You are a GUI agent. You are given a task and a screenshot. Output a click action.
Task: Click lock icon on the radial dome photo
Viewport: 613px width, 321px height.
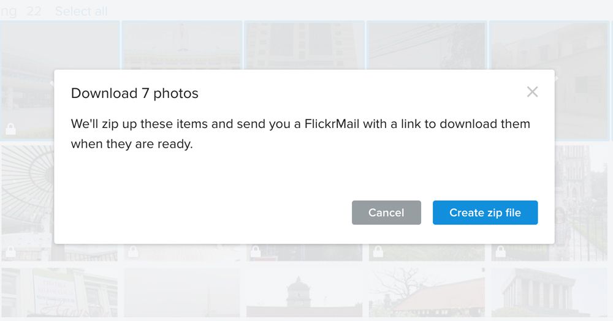pyautogui.click(x=10, y=252)
